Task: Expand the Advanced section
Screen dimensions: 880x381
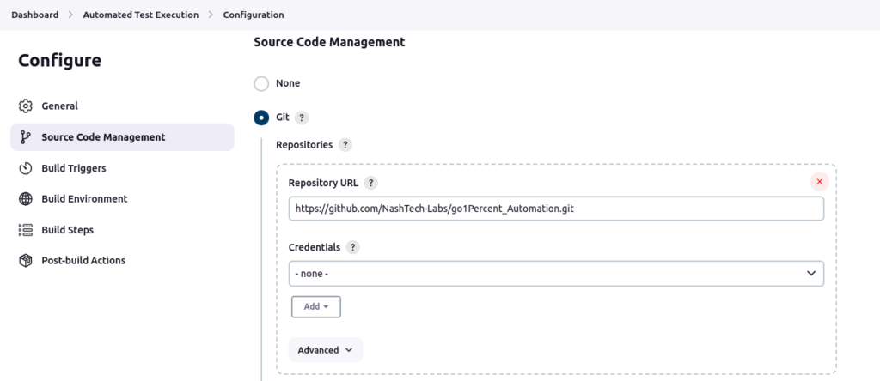Action: 325,350
